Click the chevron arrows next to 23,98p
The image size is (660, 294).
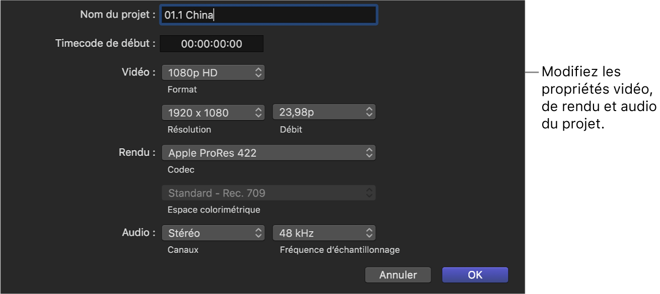pos(369,113)
